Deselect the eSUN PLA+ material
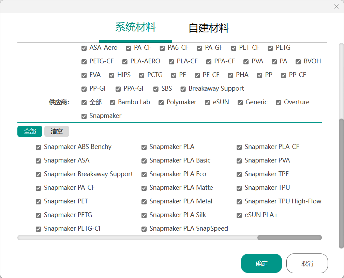Viewport: 344px width, 278px height. pos(239,215)
